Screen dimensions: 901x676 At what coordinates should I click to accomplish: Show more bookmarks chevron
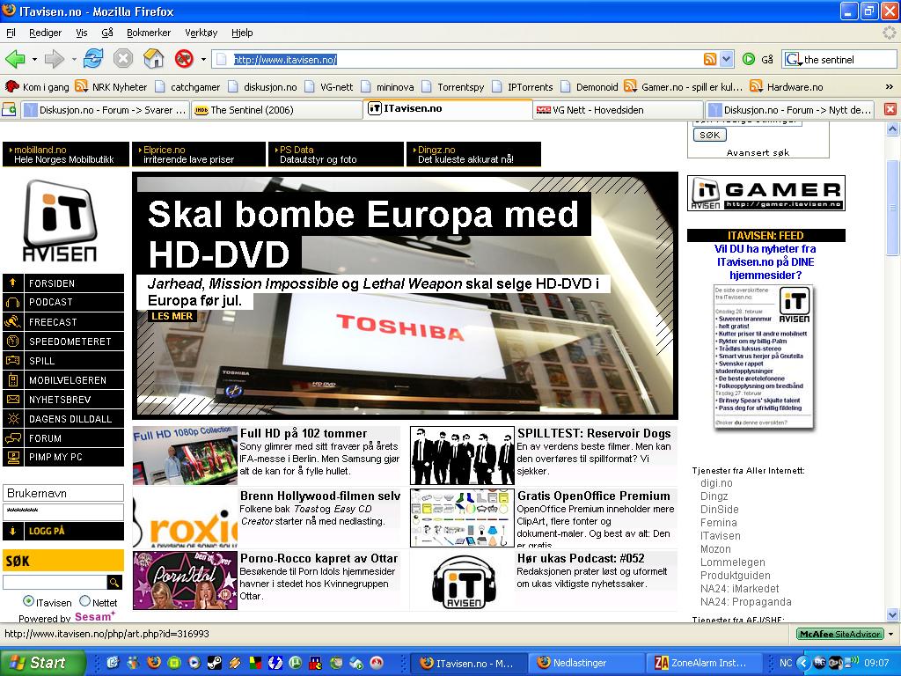point(890,87)
